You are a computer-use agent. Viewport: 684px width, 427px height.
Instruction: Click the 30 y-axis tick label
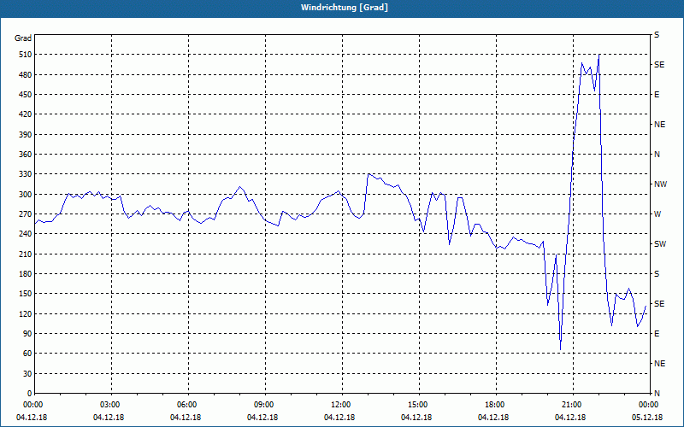[x=28, y=373]
